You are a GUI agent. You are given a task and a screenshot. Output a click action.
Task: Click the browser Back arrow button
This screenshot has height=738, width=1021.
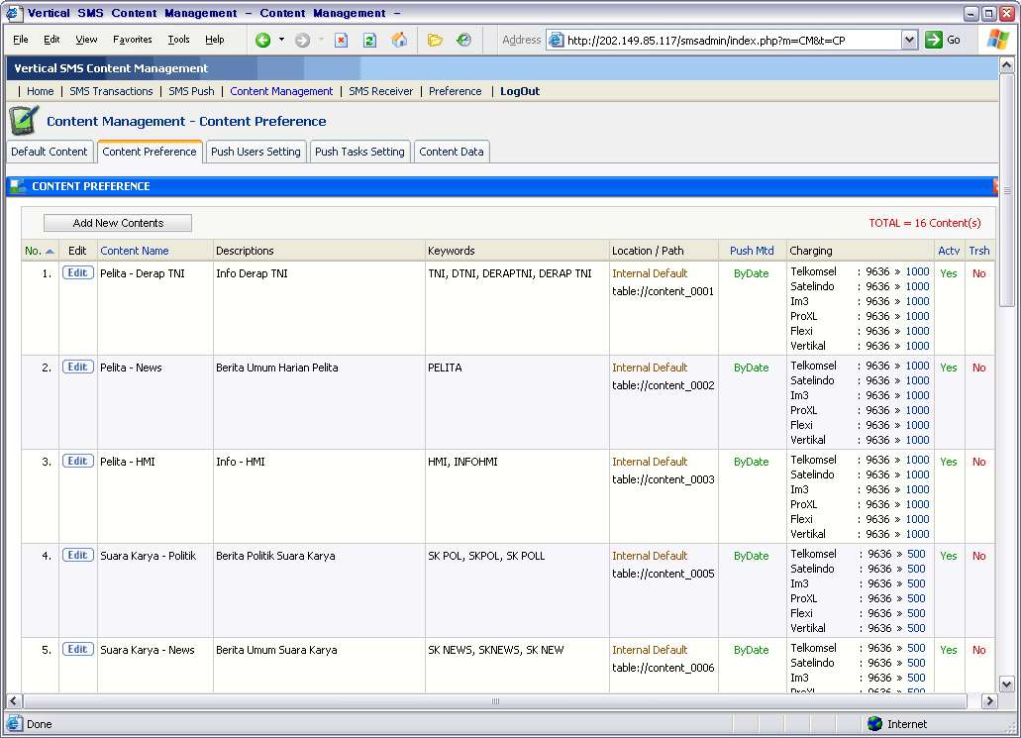coord(263,40)
